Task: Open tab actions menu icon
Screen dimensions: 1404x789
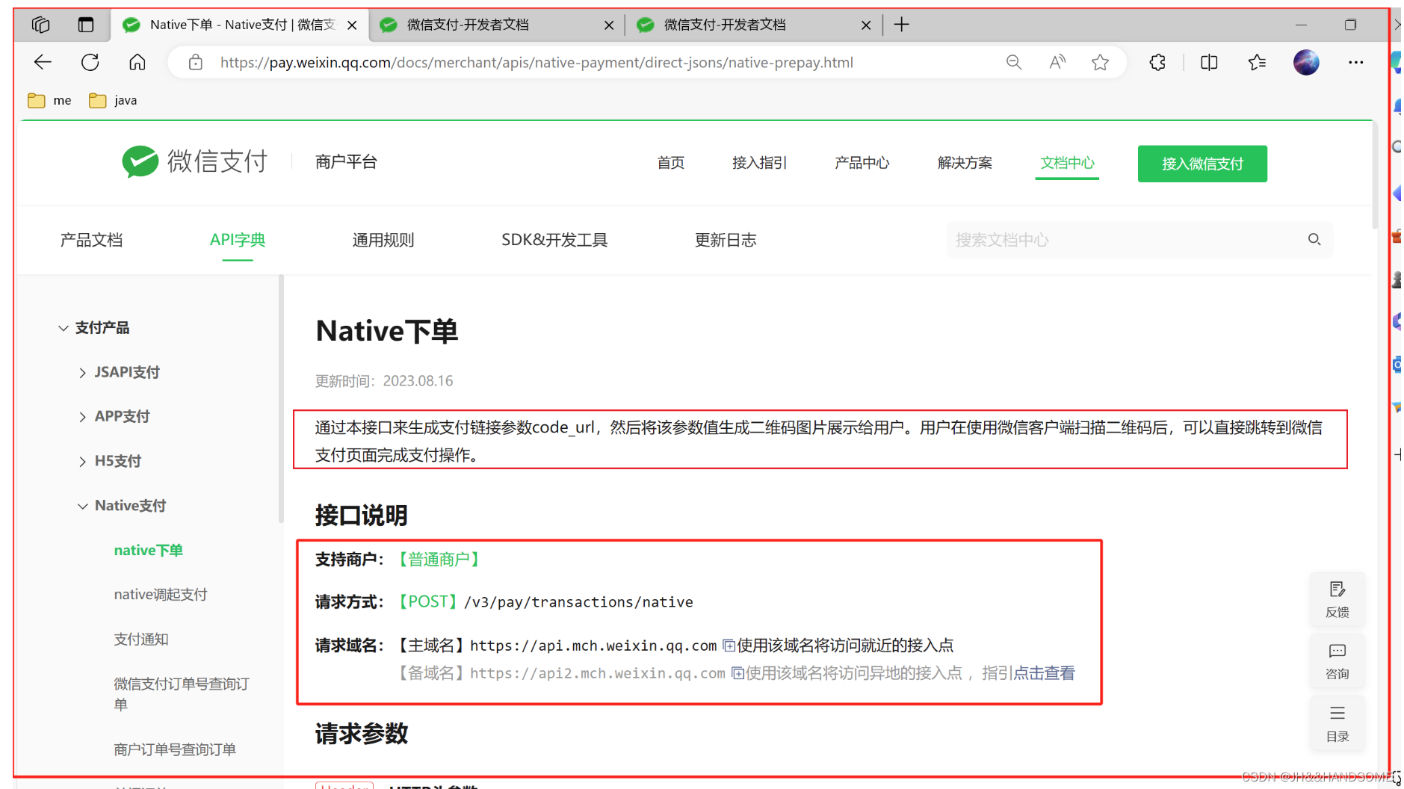Action: [86, 25]
